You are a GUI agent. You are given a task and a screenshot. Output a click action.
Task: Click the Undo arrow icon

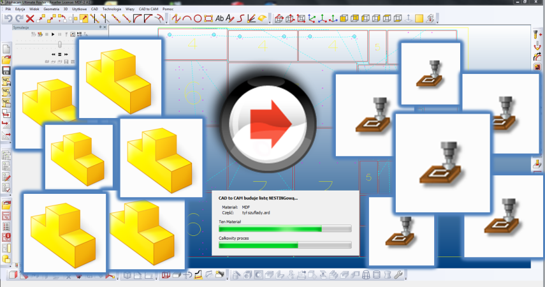(x=8, y=18)
